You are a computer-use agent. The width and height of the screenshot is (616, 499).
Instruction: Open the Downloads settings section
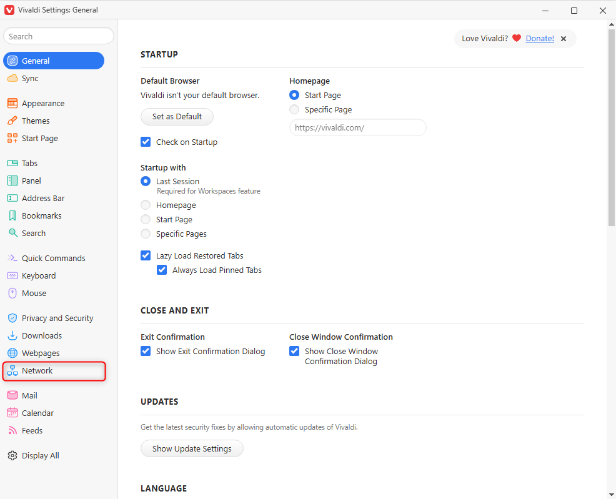(x=54, y=335)
